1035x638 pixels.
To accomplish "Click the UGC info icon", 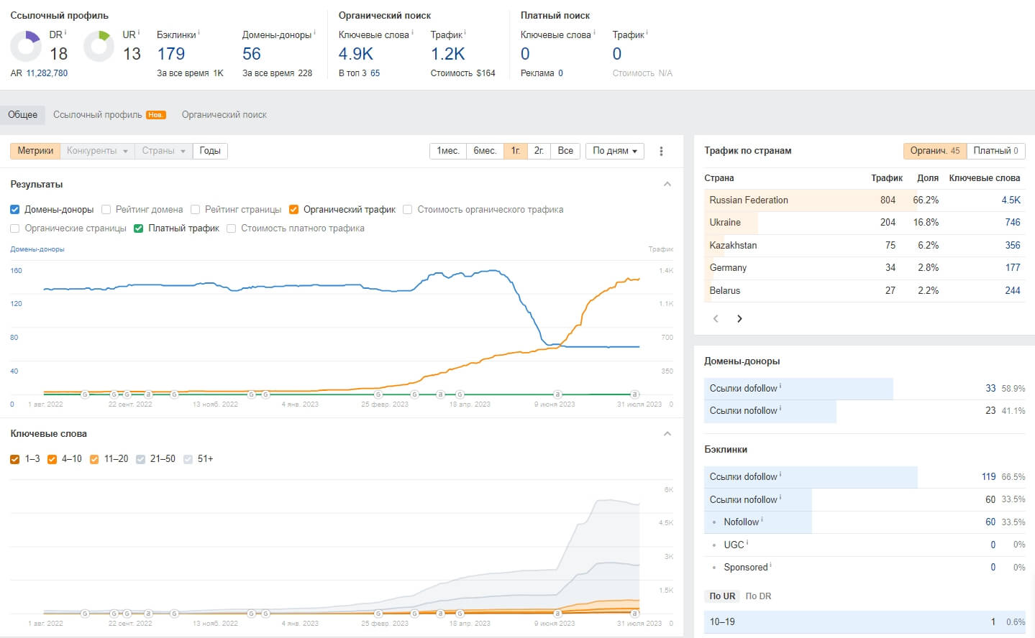I will point(747,543).
